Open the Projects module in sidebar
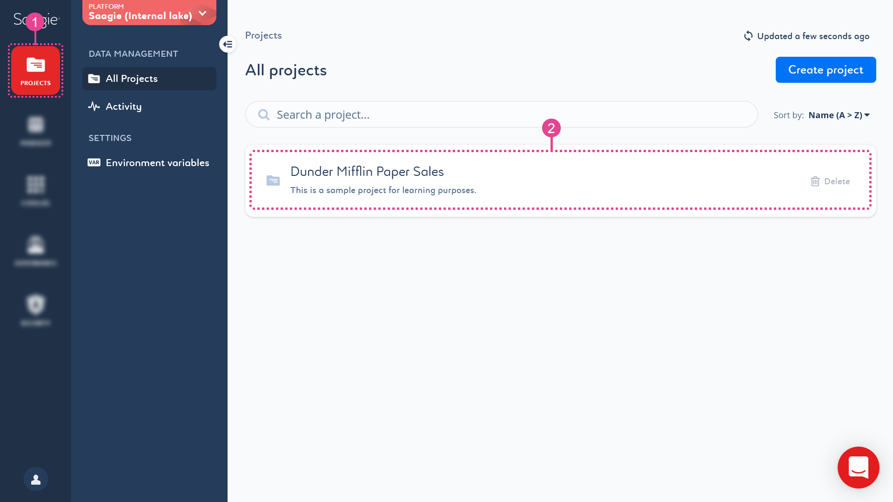893x502 pixels. (x=35, y=71)
